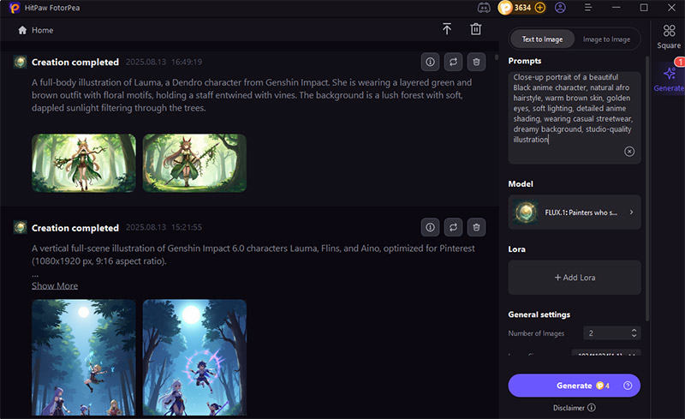Click the scroll-to-top arrow icon
The height and width of the screenshot is (419, 685).
tap(446, 29)
